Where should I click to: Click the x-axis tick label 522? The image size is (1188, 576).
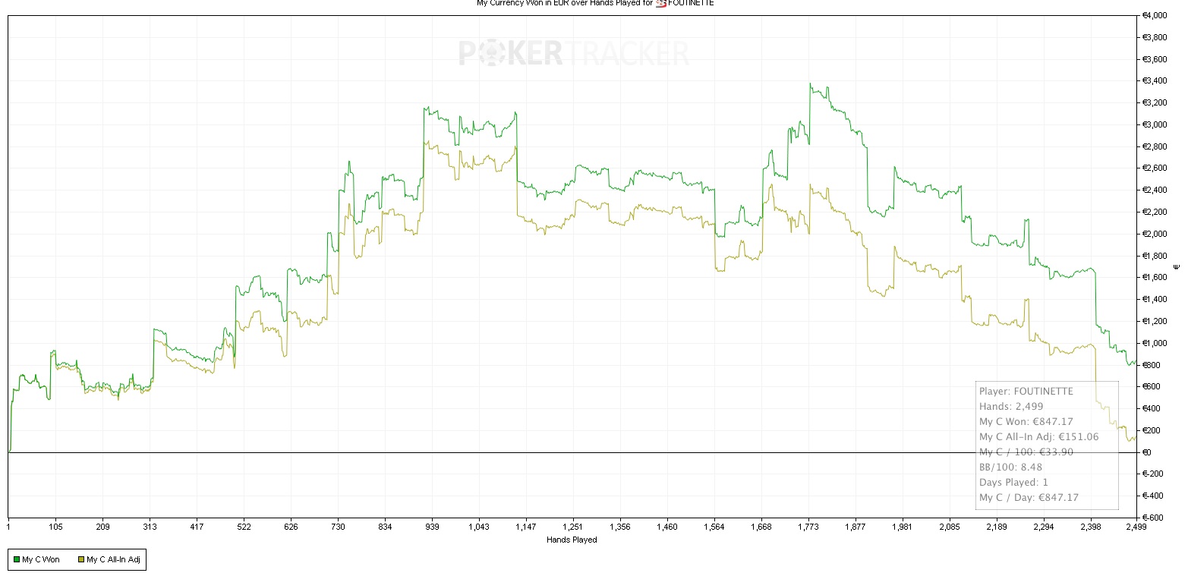(244, 527)
